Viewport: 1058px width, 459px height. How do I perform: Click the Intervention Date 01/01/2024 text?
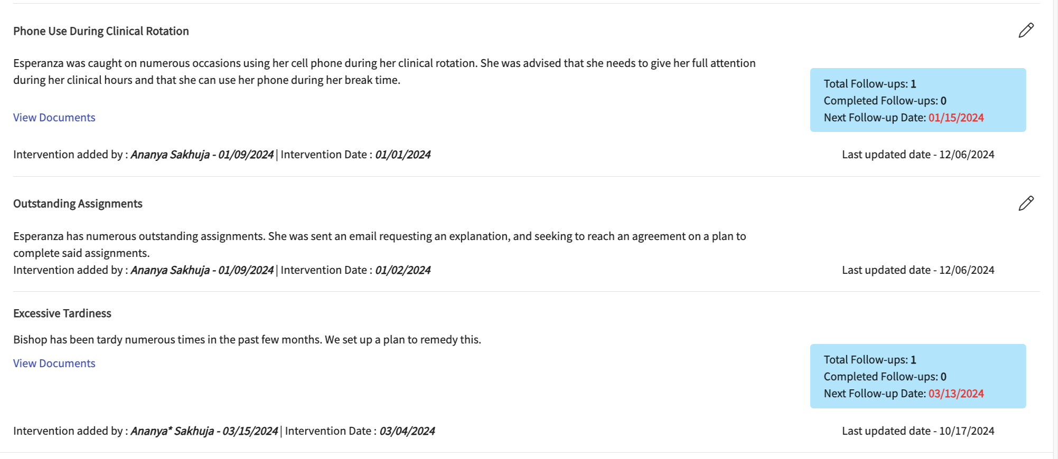coord(402,155)
